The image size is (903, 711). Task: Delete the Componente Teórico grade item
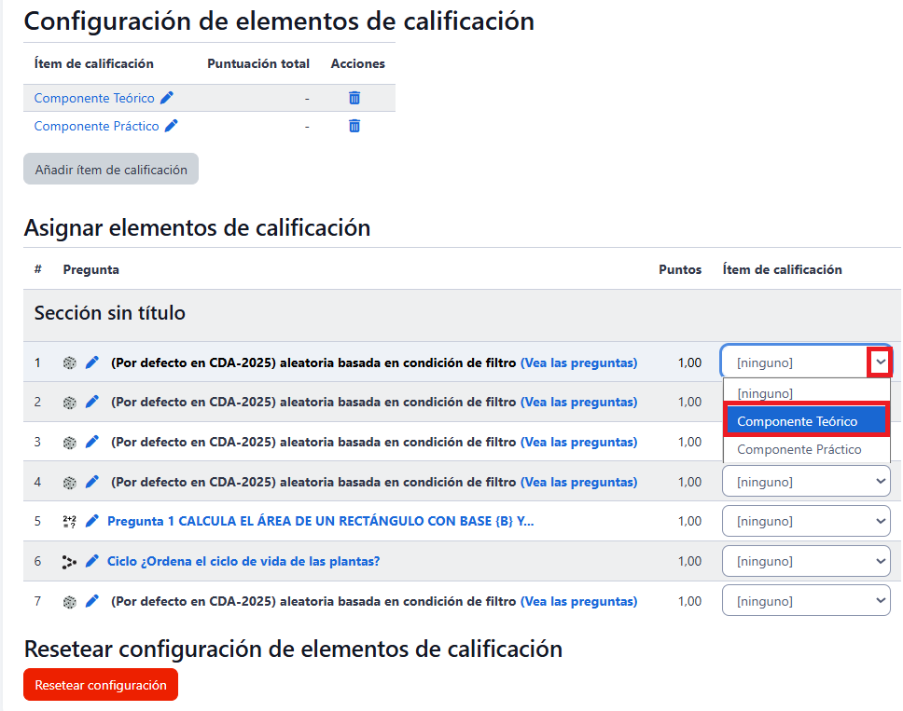coord(354,98)
